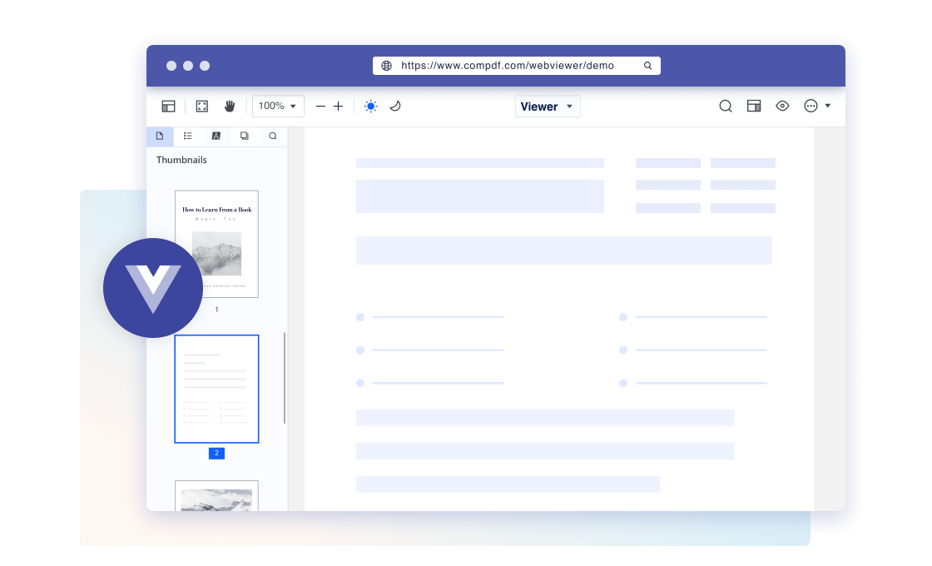Click the zoom in plus icon
Viewport: 932px width, 566px height.
(338, 107)
